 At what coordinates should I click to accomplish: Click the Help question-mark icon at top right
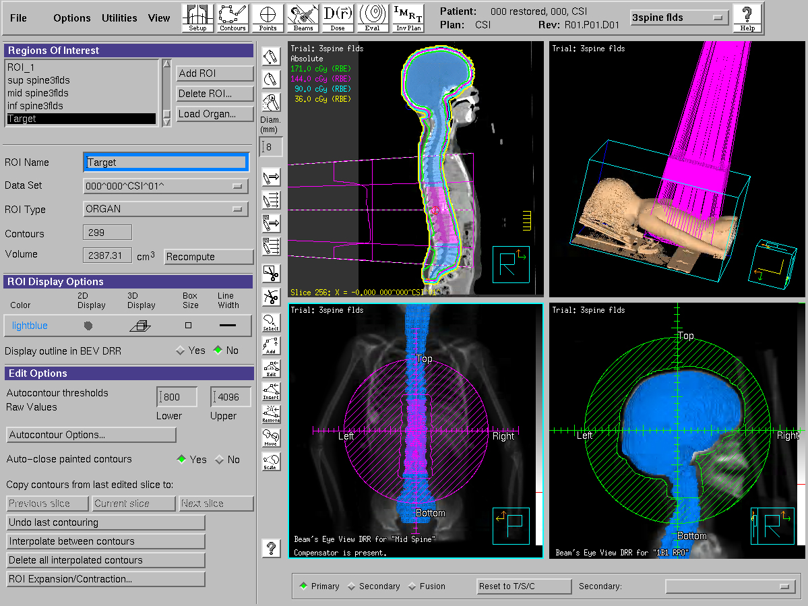(747, 18)
